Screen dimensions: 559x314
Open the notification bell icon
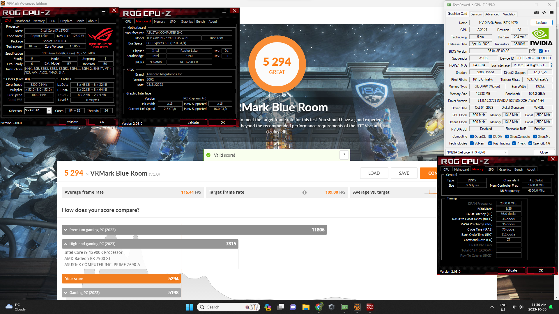coord(551,307)
